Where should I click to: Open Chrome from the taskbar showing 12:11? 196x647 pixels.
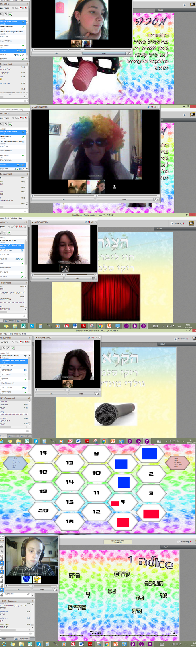click(x=104, y=441)
